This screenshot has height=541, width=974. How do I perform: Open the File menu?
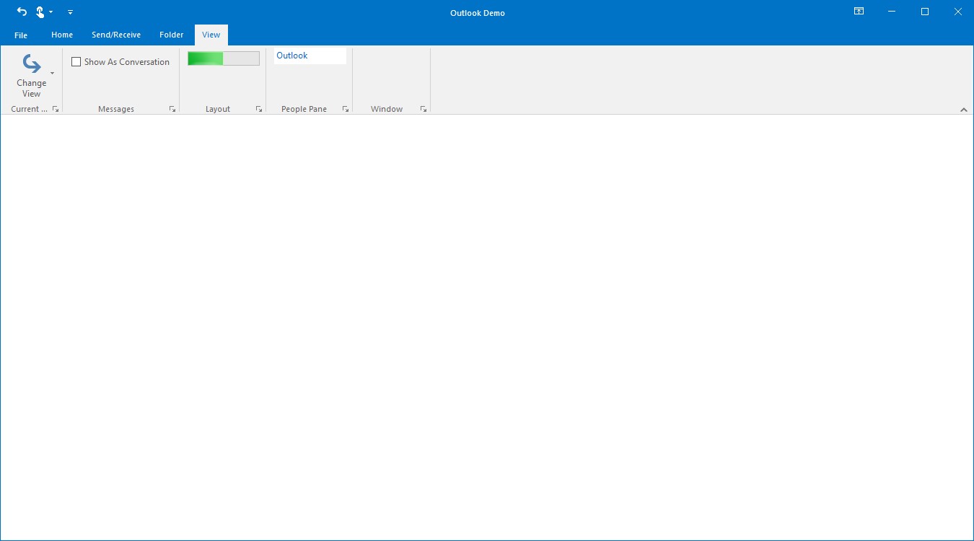(x=20, y=34)
